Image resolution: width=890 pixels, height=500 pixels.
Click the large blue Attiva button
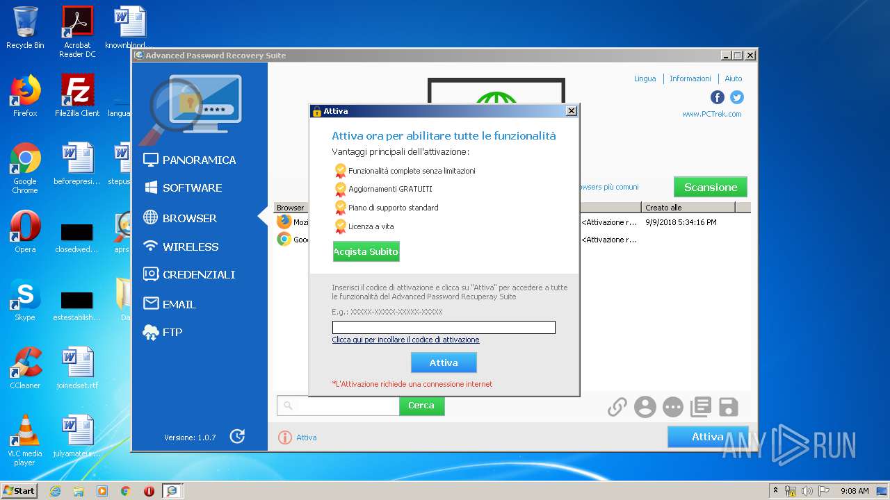point(708,437)
